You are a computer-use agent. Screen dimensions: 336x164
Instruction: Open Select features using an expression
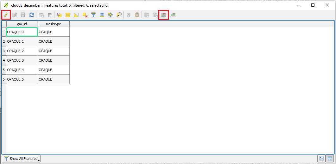pyautogui.click(x=59, y=15)
